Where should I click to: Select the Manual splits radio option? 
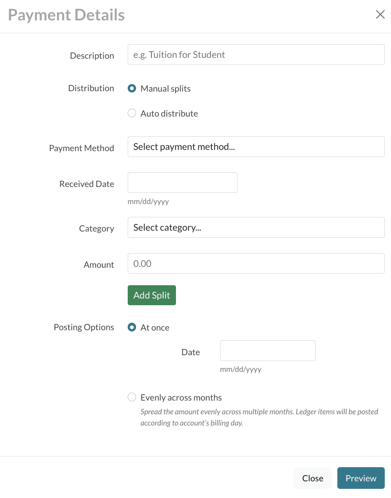[132, 89]
